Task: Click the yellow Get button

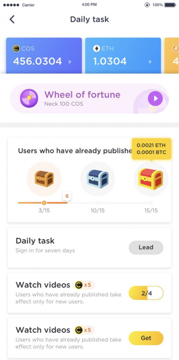Action: [x=146, y=338]
